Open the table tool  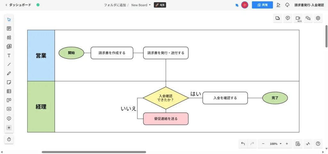(x=9, y=91)
